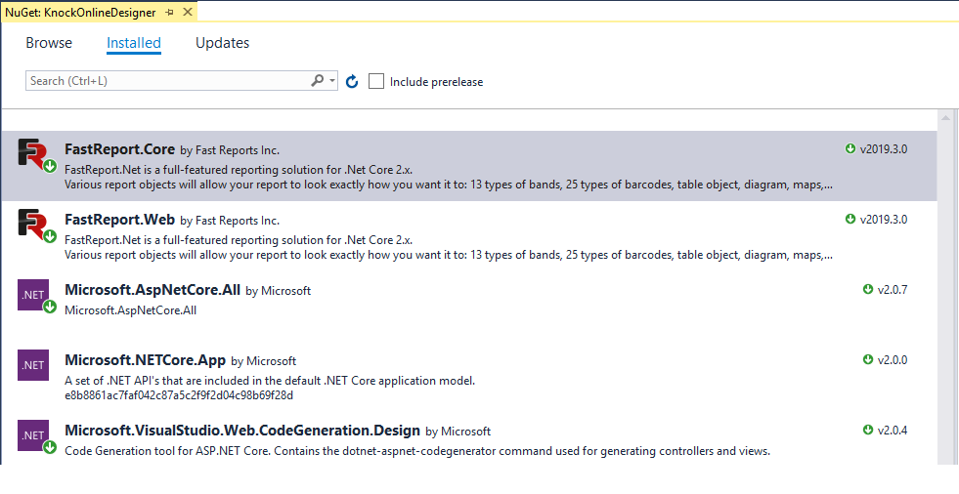Close the NuGet: KnockOnlineDesigner tab
The image size is (959, 494).
[x=188, y=13]
